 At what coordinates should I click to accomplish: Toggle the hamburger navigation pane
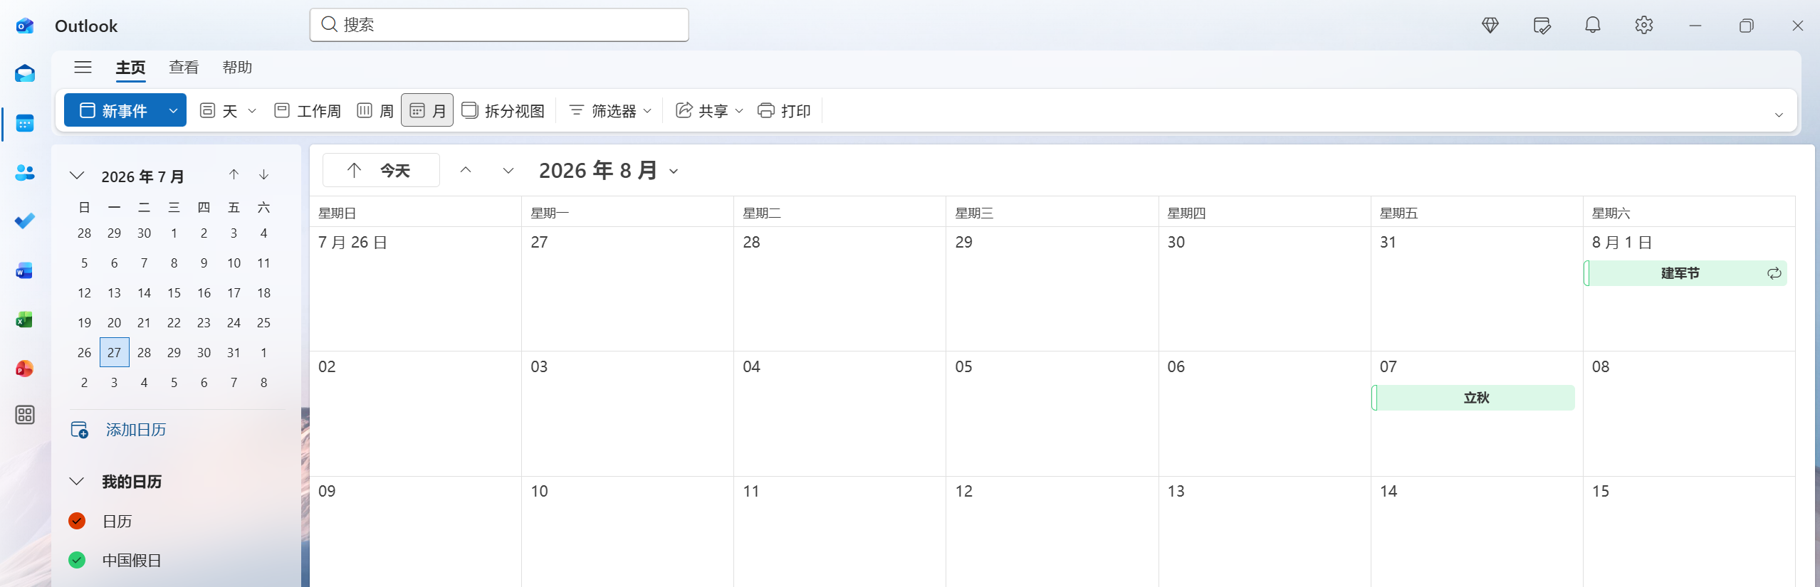pyautogui.click(x=83, y=67)
